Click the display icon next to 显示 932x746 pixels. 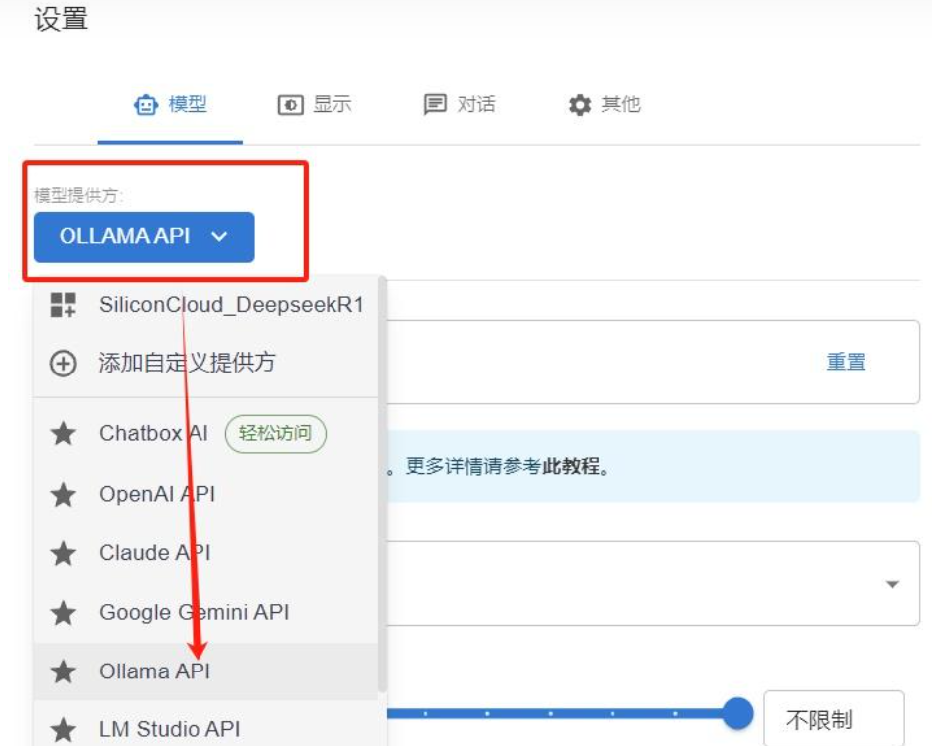pyautogui.click(x=291, y=105)
